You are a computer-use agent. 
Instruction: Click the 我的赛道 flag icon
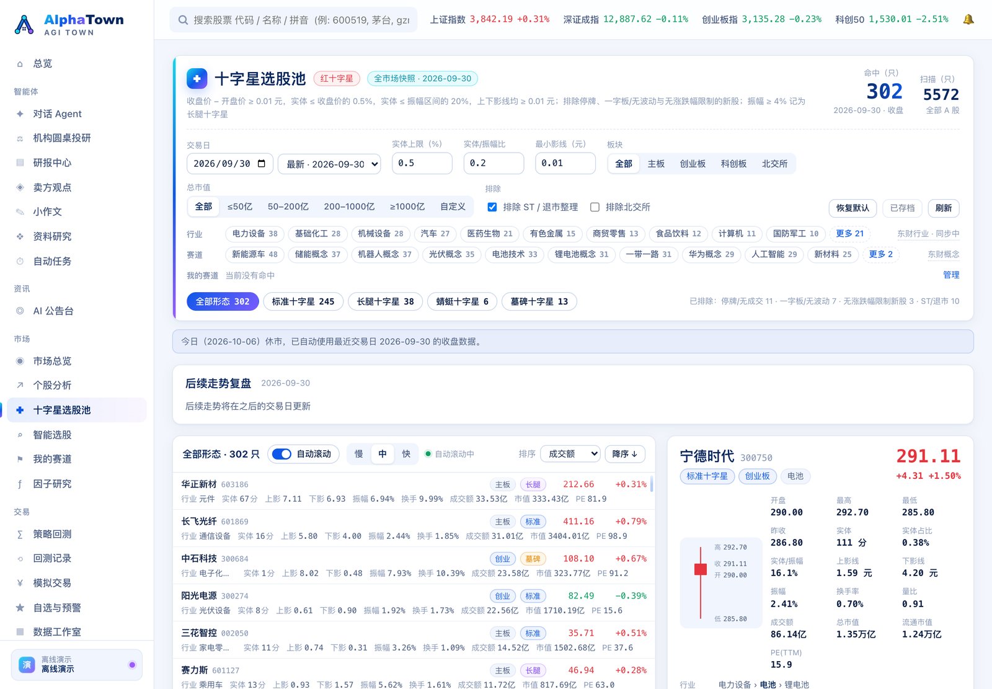click(x=20, y=459)
